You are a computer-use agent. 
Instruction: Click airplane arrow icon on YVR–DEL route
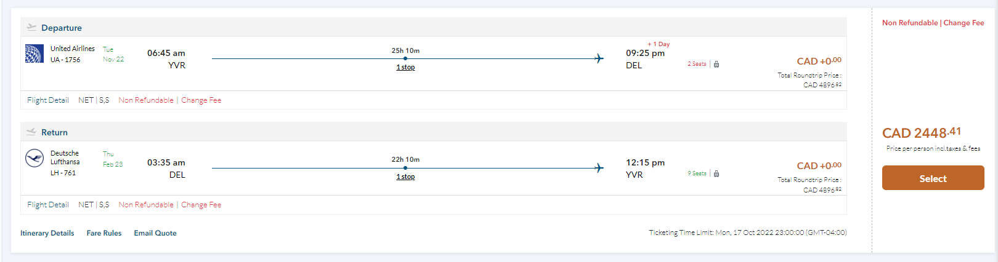(599, 58)
